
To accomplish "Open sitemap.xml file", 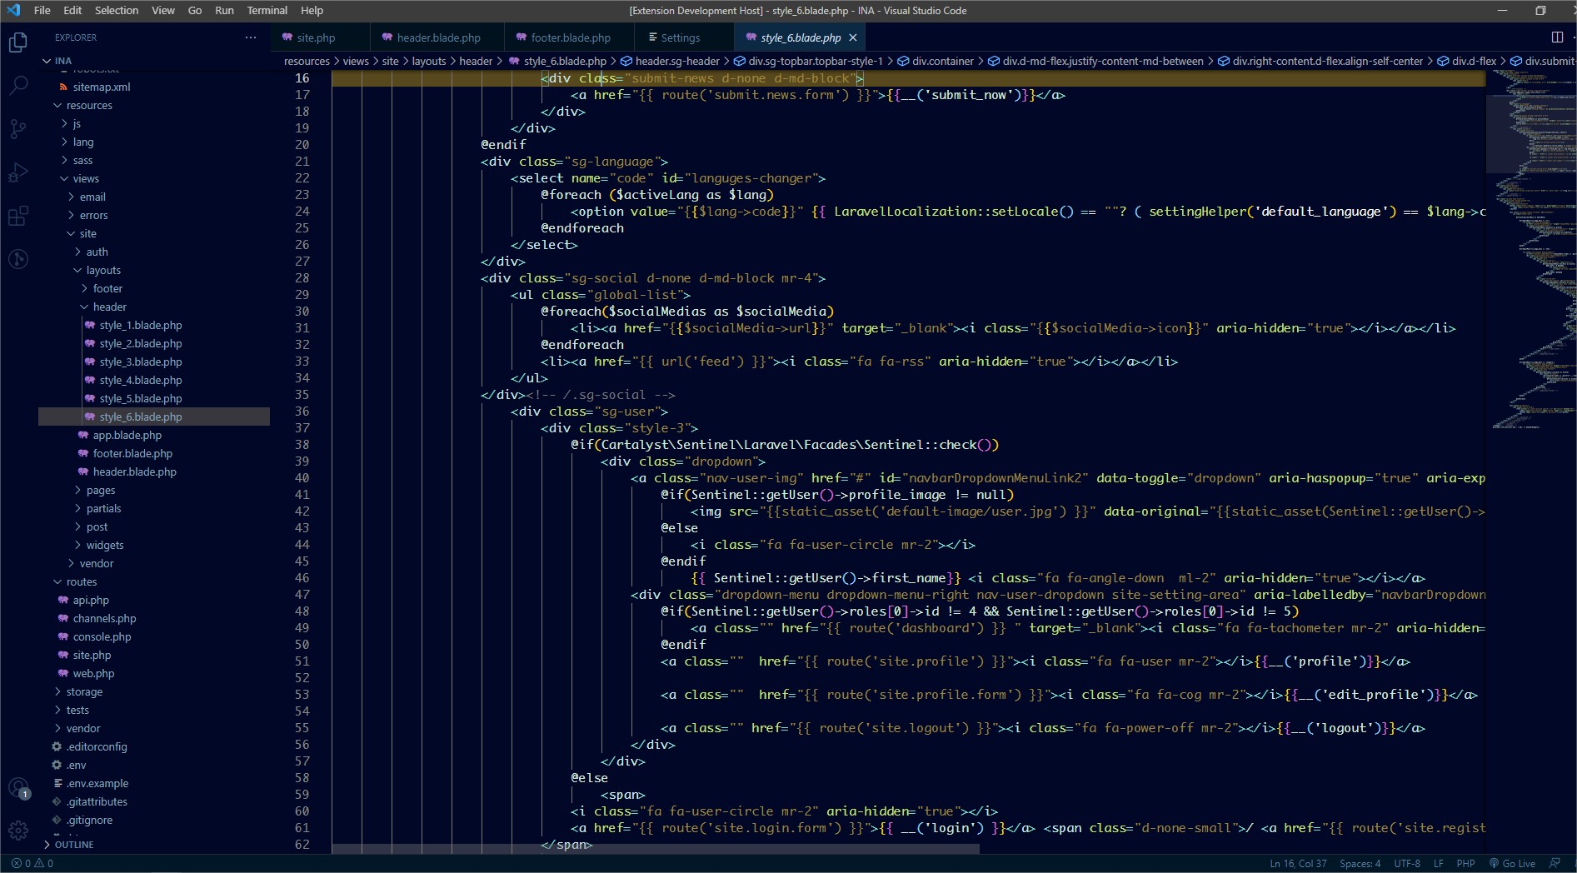I will [x=102, y=87].
